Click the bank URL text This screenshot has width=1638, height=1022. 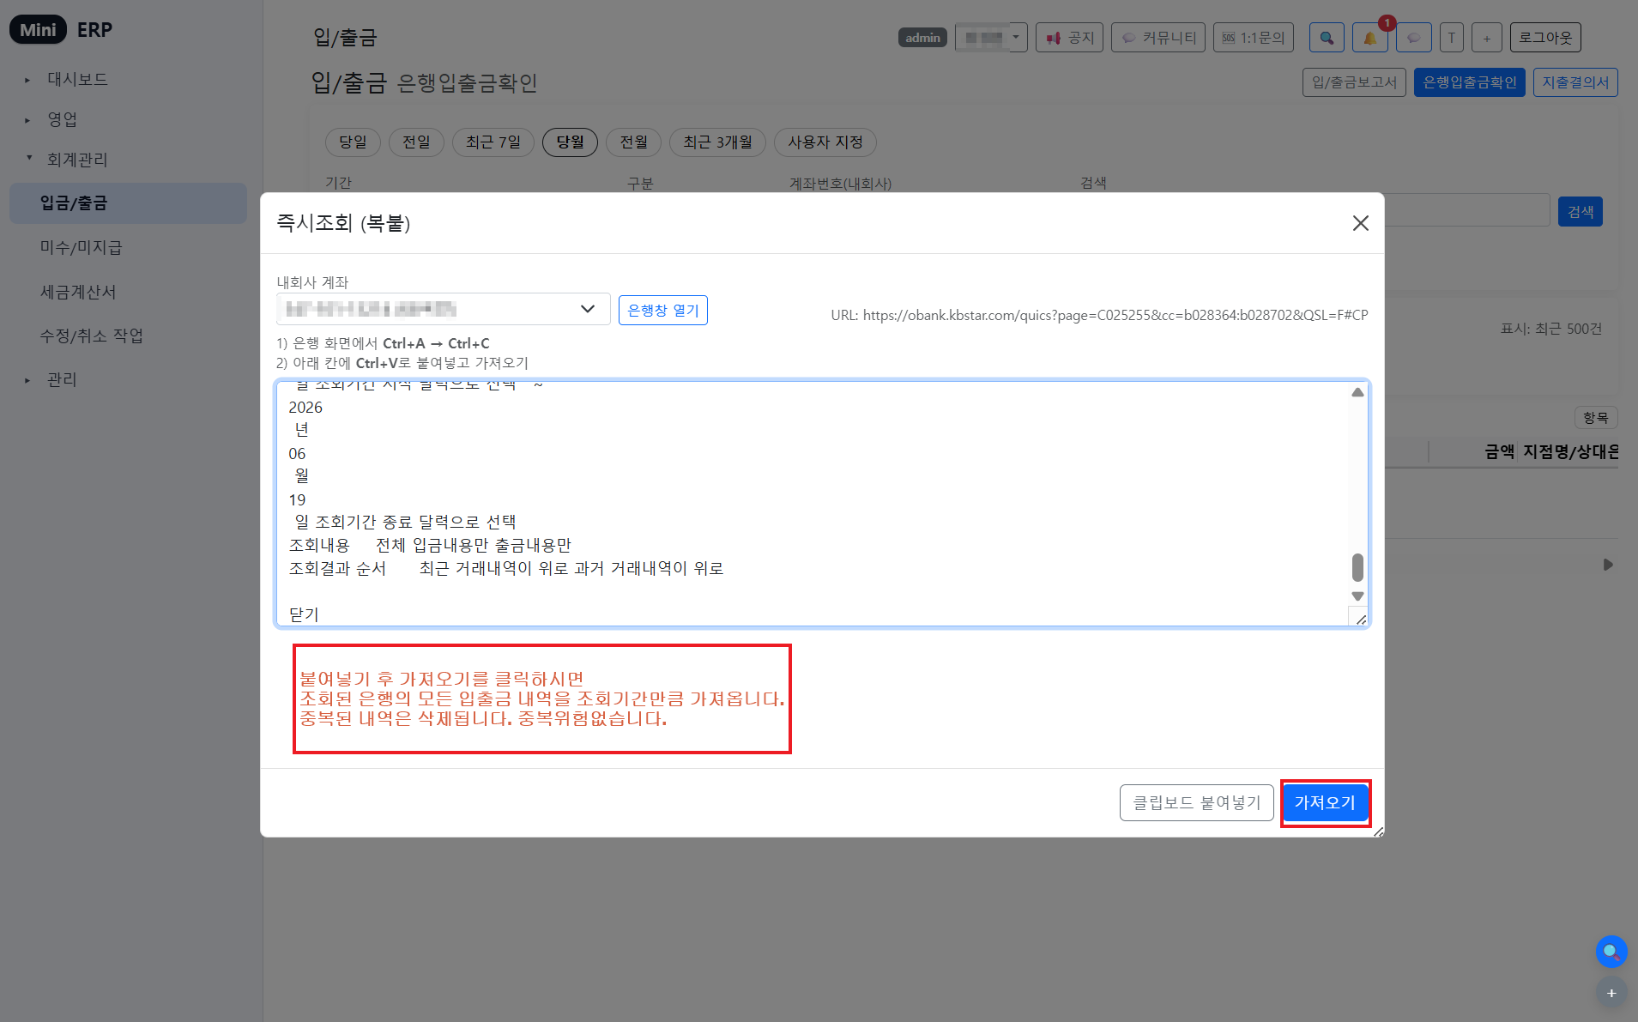[x=1099, y=315]
